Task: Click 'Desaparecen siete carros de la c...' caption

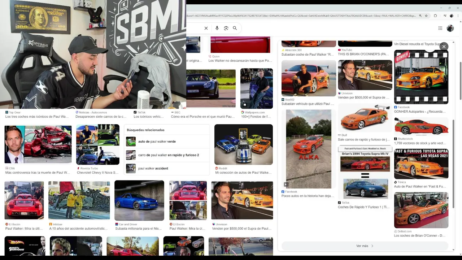Action: 101,117
